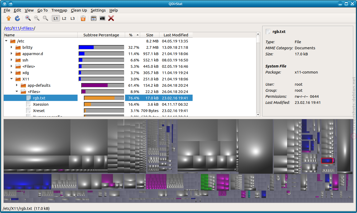Expand the xdg folder
Viewport: 357px width, 213px height.
pyautogui.click(x=12, y=73)
